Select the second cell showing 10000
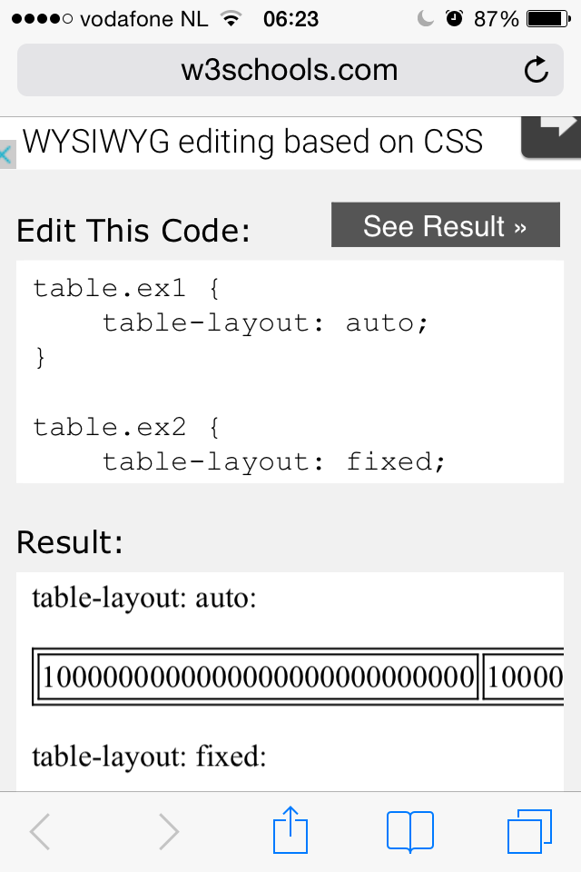The height and width of the screenshot is (872, 581). (524, 677)
